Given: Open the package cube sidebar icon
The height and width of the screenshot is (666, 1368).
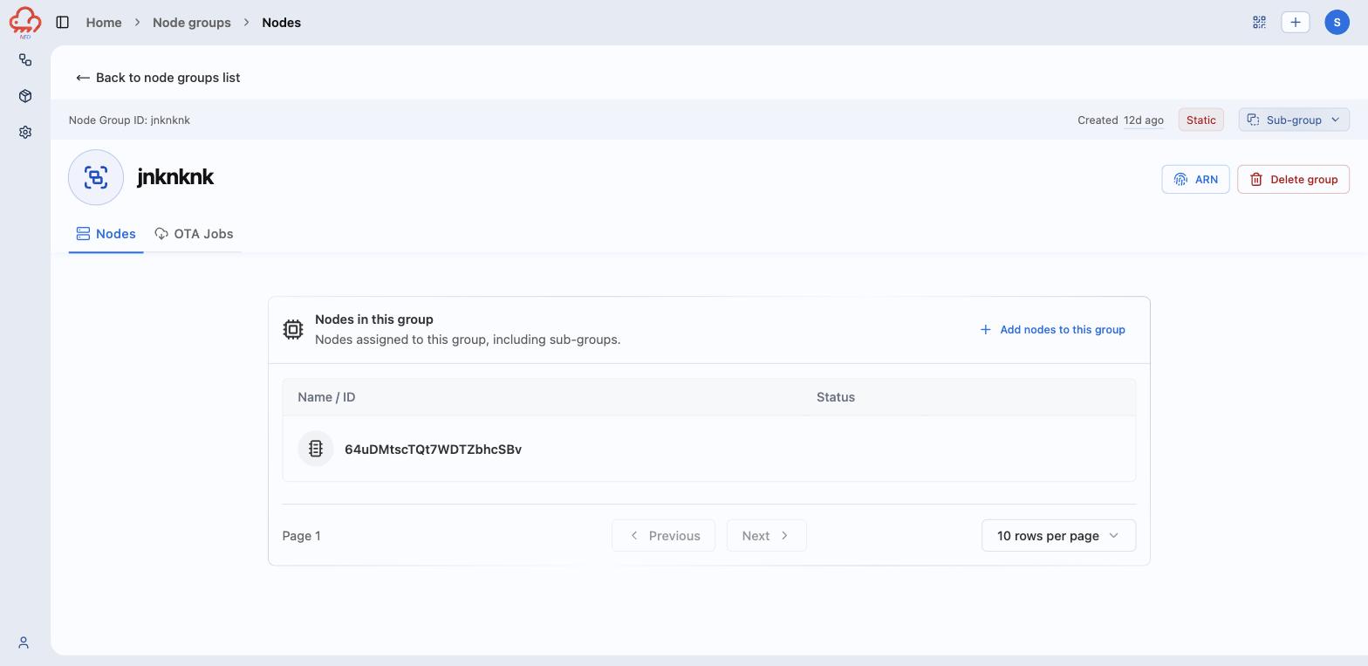Looking at the screenshot, I should pos(25,96).
